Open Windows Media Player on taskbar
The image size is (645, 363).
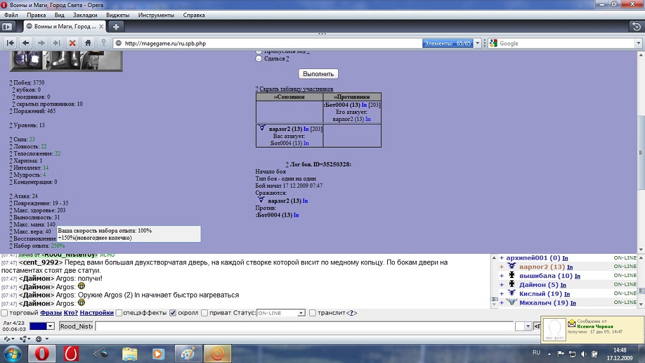click(158, 354)
